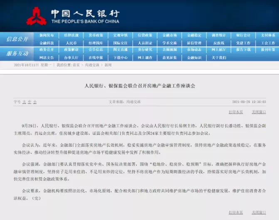The width and height of the screenshot is (279, 220).
Task: Open the 沟通交流 breadcrumb link
Action: [x=92, y=65]
